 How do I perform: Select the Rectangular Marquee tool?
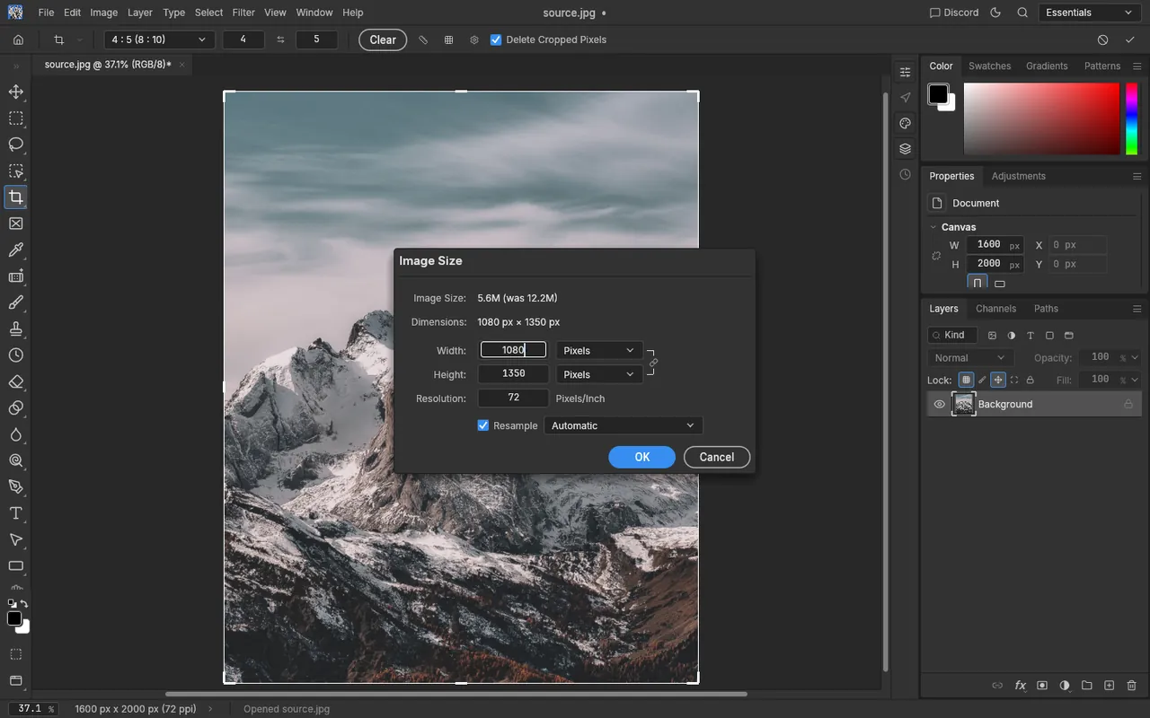tap(15, 118)
